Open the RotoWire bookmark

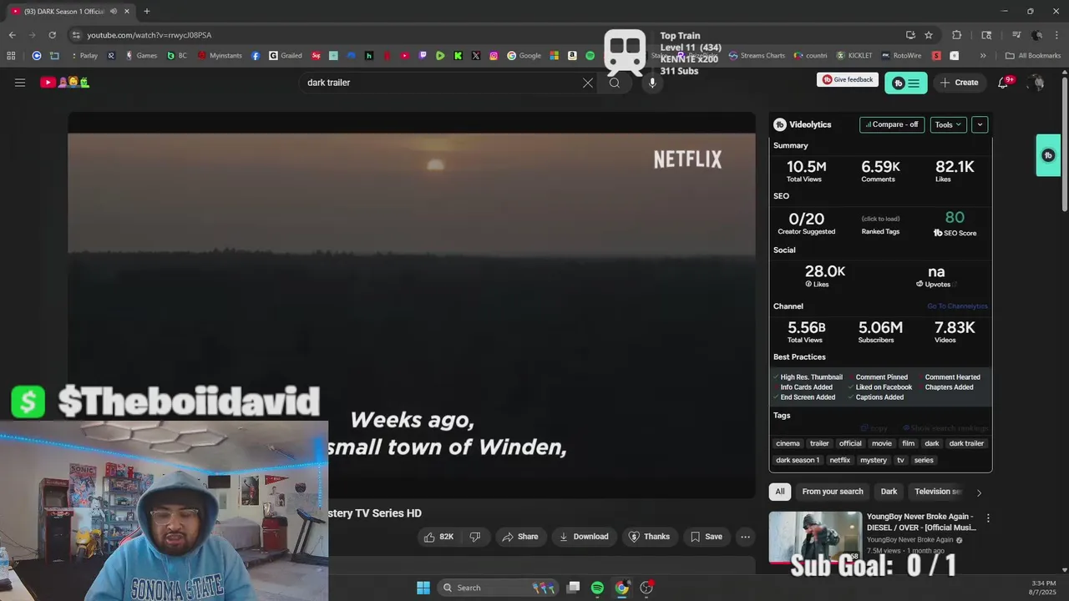pyautogui.click(x=900, y=56)
